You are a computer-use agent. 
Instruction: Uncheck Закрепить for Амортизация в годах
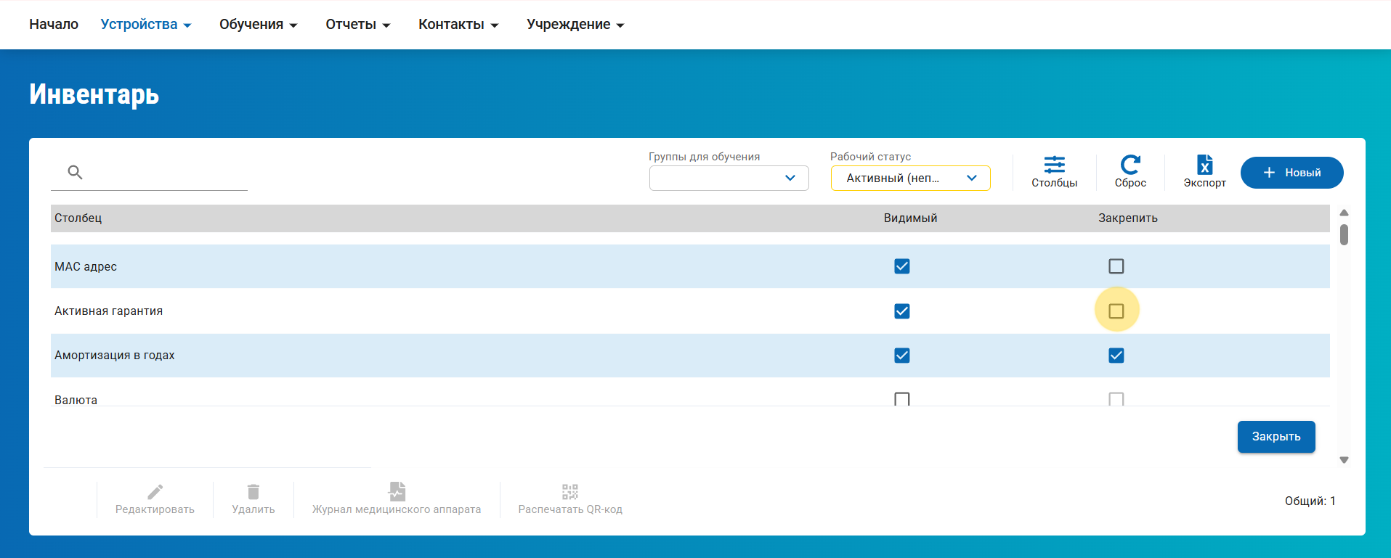pos(1116,356)
